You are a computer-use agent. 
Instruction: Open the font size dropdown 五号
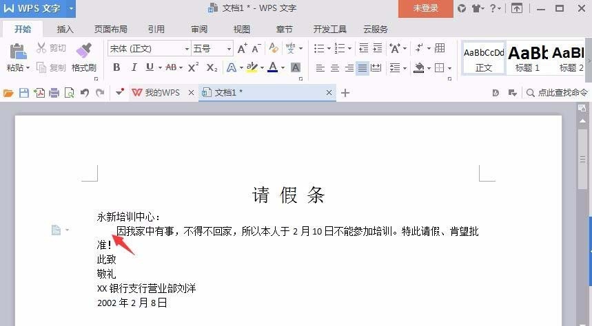(212, 49)
